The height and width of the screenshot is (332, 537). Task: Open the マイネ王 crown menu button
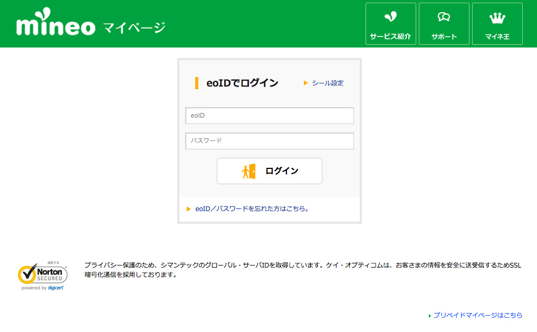[x=497, y=24]
